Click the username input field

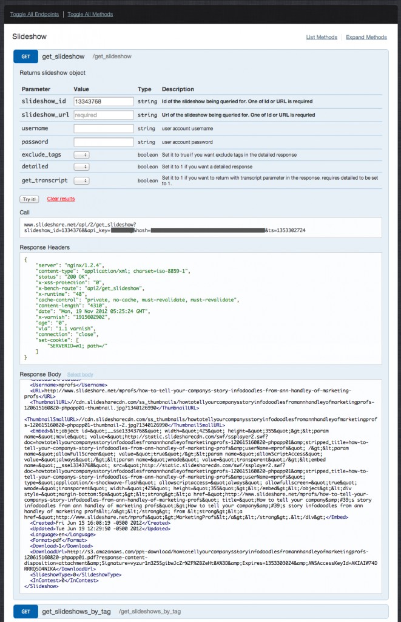pyautogui.click(x=103, y=129)
